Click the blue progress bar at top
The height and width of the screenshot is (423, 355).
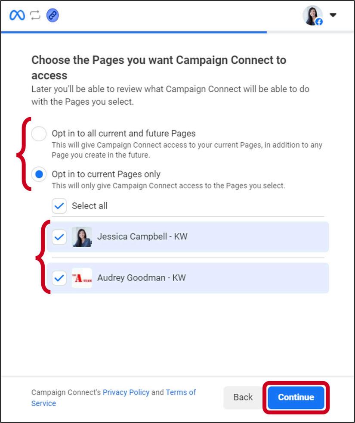tap(133, 32)
